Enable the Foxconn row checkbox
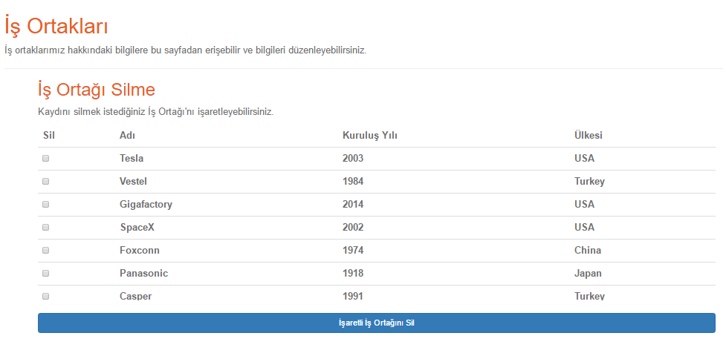Screen dimensions: 726x353 click(46, 250)
